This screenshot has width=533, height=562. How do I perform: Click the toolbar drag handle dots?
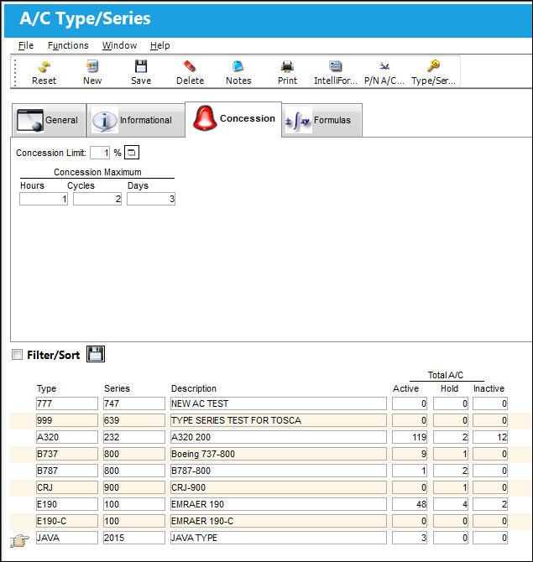tap(15, 73)
